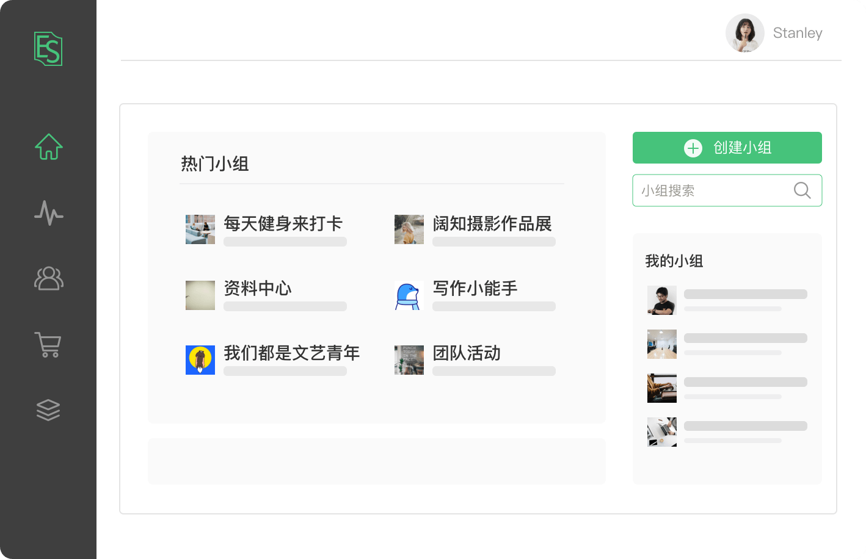Open the 每天健身来打卡 group
The width and height of the screenshot is (866, 559).
(x=283, y=225)
